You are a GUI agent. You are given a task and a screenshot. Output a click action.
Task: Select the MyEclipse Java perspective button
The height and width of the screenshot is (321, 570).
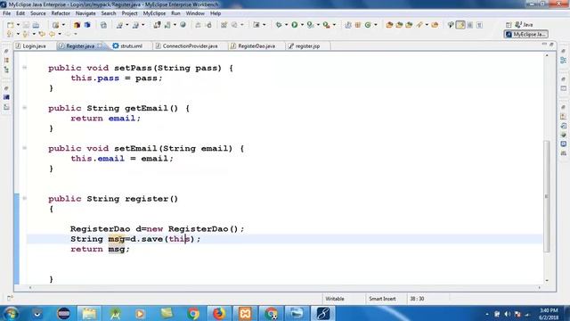526,34
